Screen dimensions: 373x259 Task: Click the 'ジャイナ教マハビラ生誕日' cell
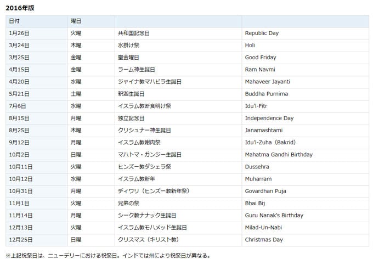(178, 82)
